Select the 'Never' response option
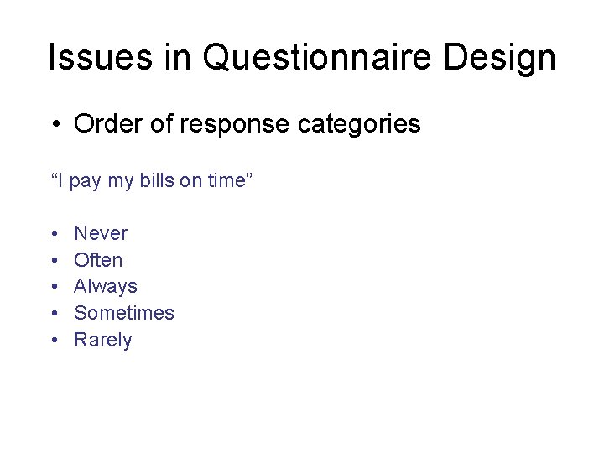604x453 pixels. (101, 233)
